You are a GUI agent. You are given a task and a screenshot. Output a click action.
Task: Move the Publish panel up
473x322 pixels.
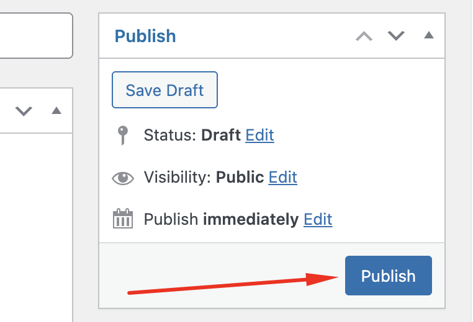tap(364, 36)
